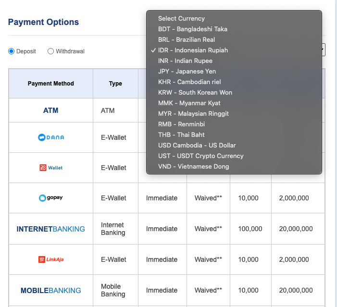The image size is (337, 307).
Task: Select THB - Thai Baht currency
Action: pyautogui.click(x=181, y=135)
